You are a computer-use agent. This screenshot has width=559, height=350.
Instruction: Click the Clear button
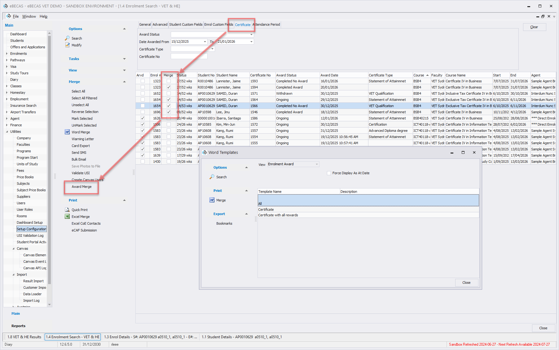534,27
